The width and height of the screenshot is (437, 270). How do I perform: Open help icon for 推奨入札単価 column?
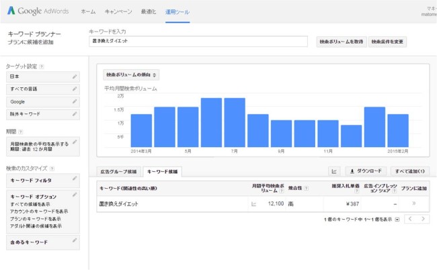coord(356,191)
